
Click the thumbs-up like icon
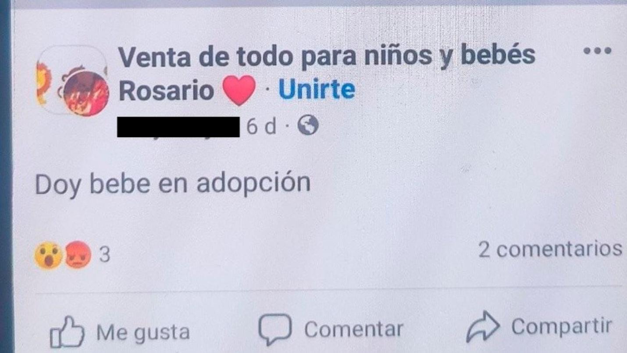(68, 331)
